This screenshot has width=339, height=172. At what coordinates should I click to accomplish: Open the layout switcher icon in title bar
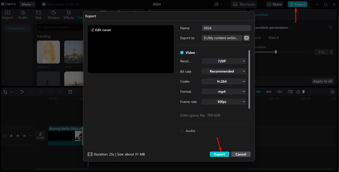[216, 4]
